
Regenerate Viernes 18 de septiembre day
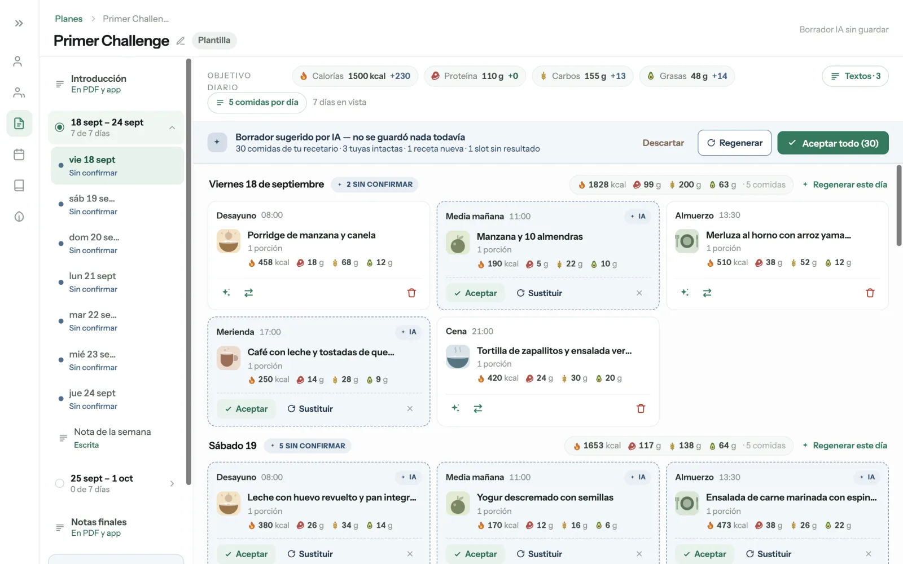(844, 184)
